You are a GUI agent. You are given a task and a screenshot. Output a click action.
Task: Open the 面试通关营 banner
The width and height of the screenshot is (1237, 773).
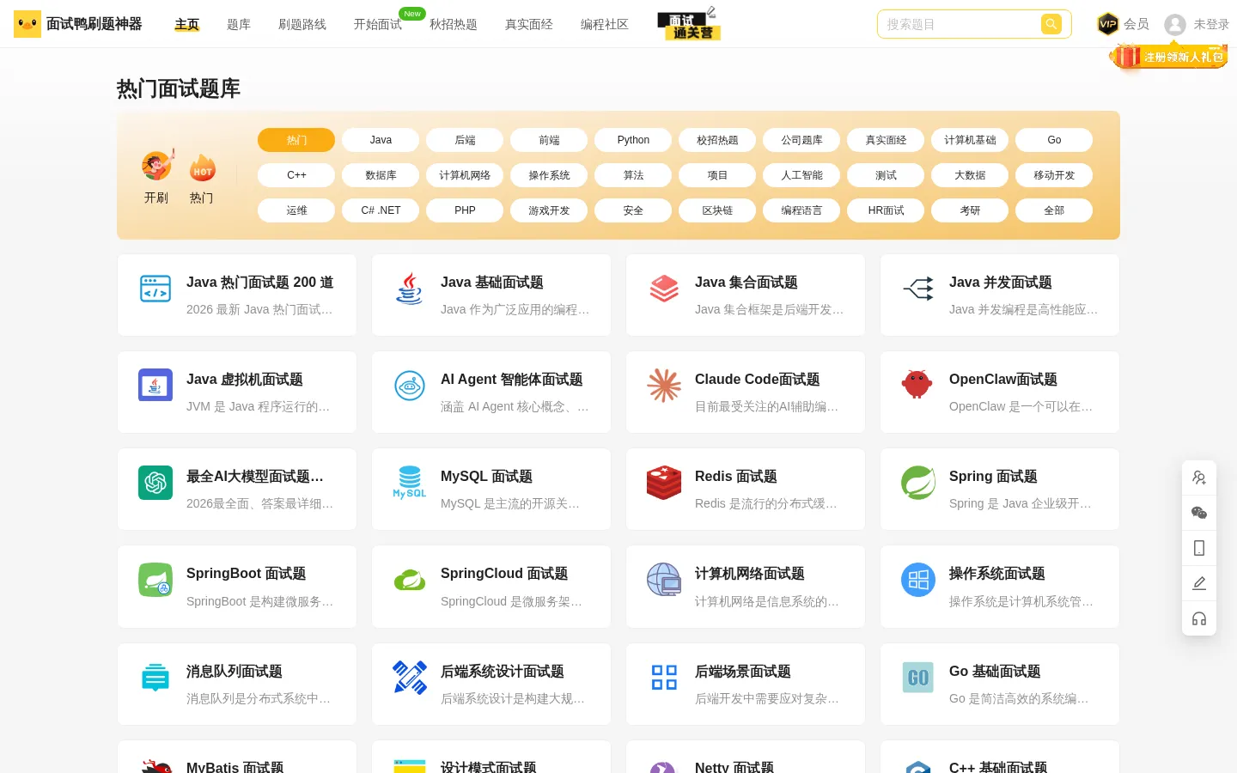[x=689, y=24]
